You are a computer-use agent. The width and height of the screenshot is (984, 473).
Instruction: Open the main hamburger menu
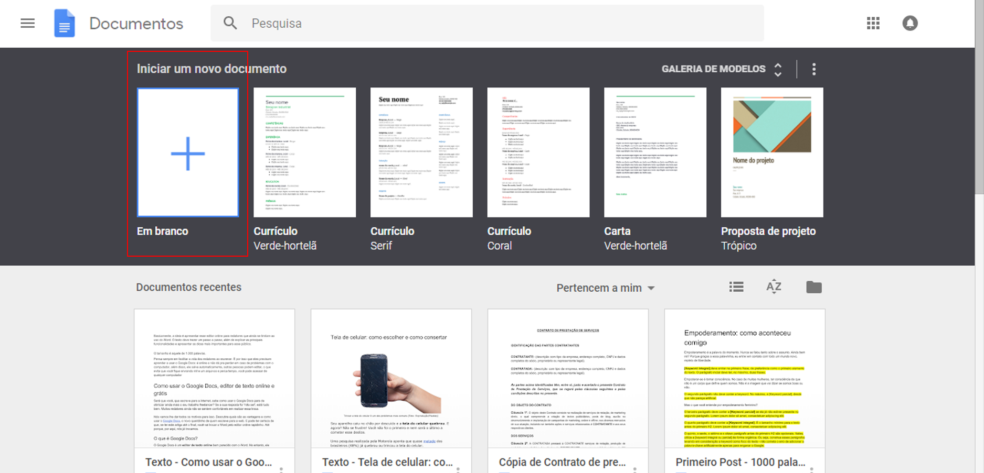click(x=27, y=24)
